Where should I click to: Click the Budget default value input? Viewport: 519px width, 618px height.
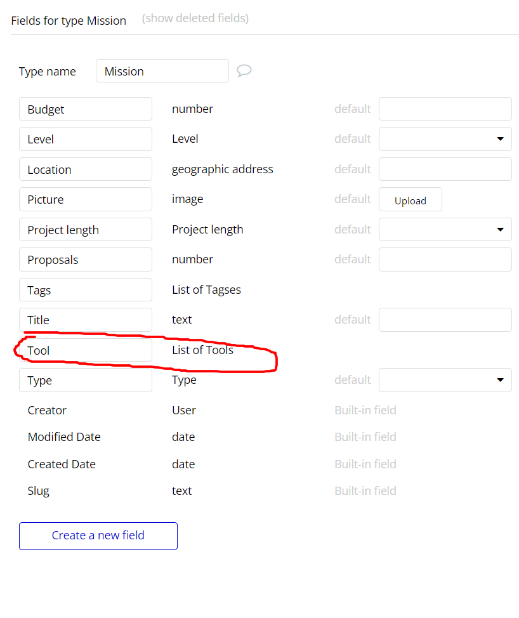tap(445, 109)
